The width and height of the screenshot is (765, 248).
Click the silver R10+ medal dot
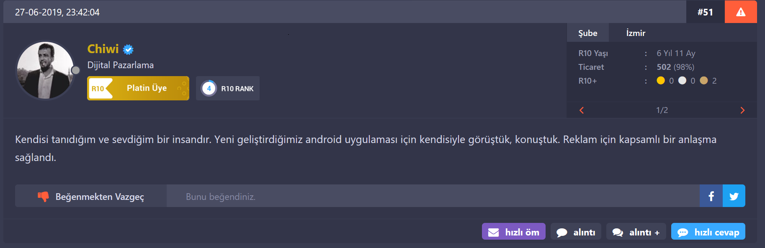coord(682,80)
